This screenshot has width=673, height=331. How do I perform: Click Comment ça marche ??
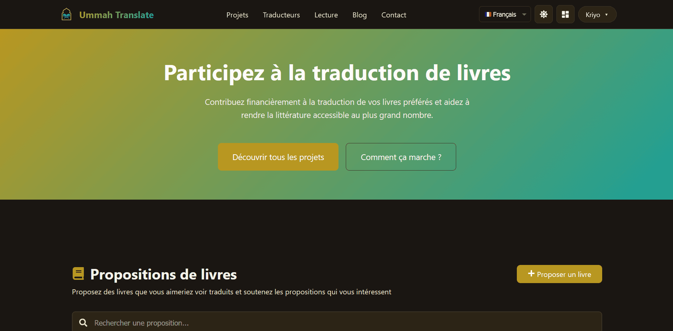pos(401,157)
